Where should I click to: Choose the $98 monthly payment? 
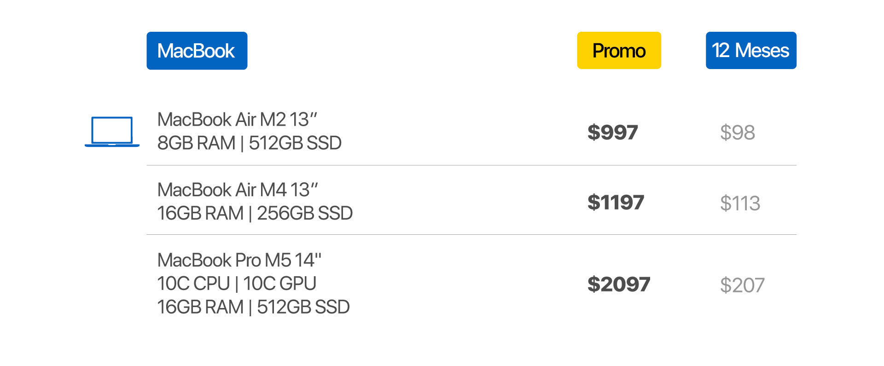point(737,133)
